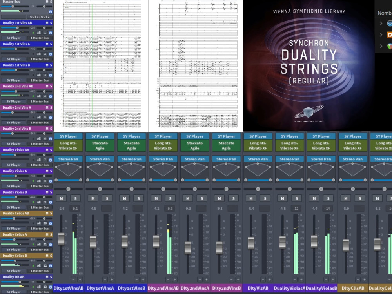Open SY Player button for Duality Cellos AB
Screen dimensions: 392x294
point(14,229)
